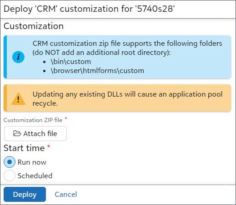The image size is (236, 205).
Task: Click the Deploy button
Action: tap(25, 195)
